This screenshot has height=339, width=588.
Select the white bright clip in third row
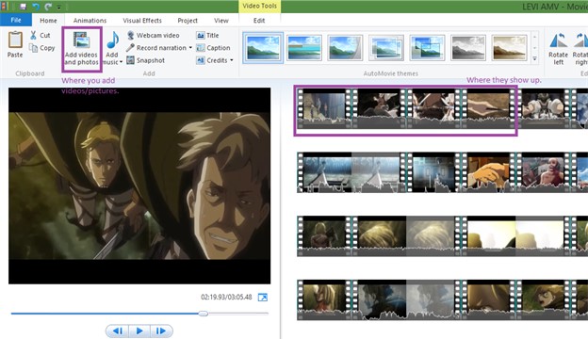click(515, 236)
